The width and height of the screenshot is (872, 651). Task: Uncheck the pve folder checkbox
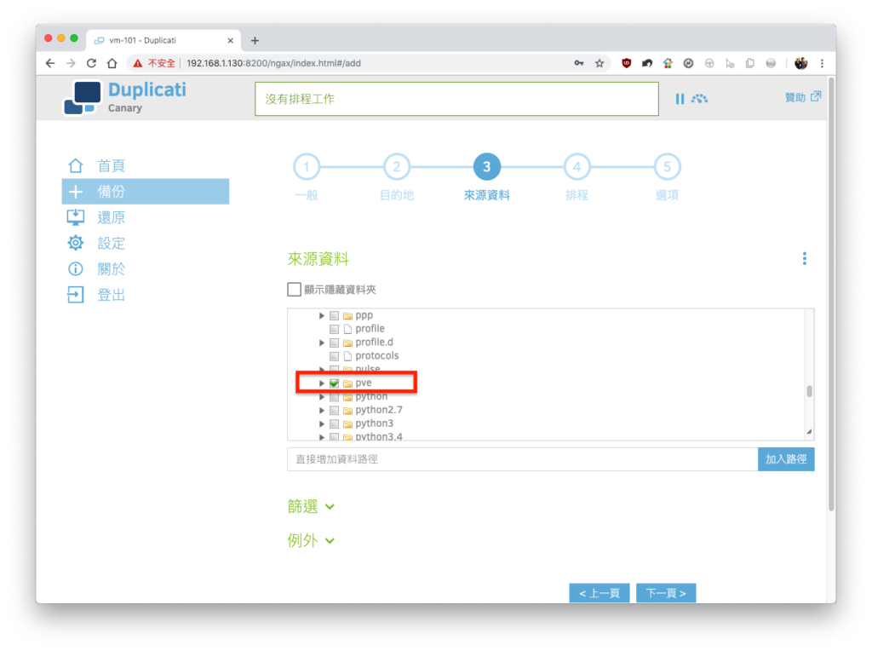(334, 383)
